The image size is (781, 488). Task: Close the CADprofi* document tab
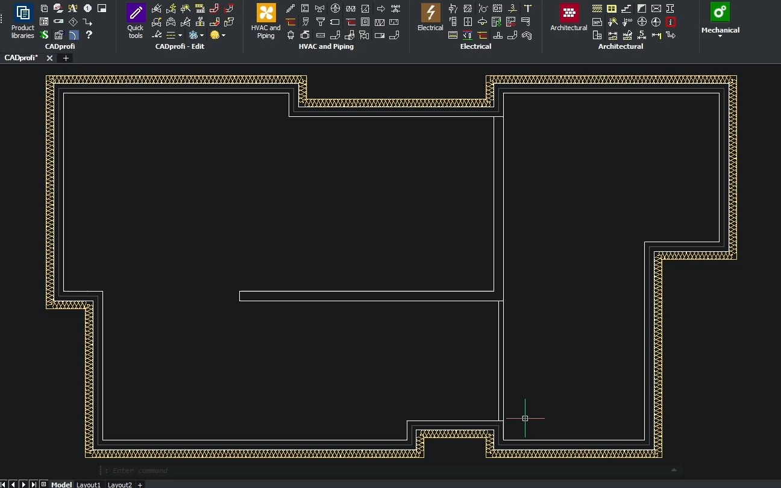[x=49, y=58]
